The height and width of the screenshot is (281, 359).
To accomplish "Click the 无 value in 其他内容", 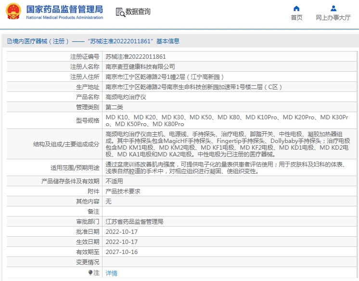I will 108,201.
